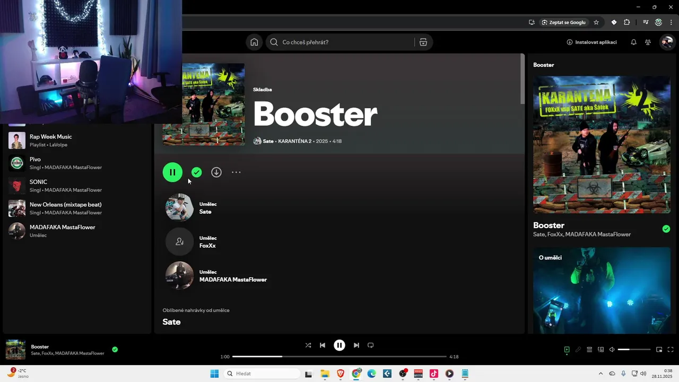Toggle Now Playing view panel
The height and width of the screenshot is (382, 679).
(x=567, y=350)
